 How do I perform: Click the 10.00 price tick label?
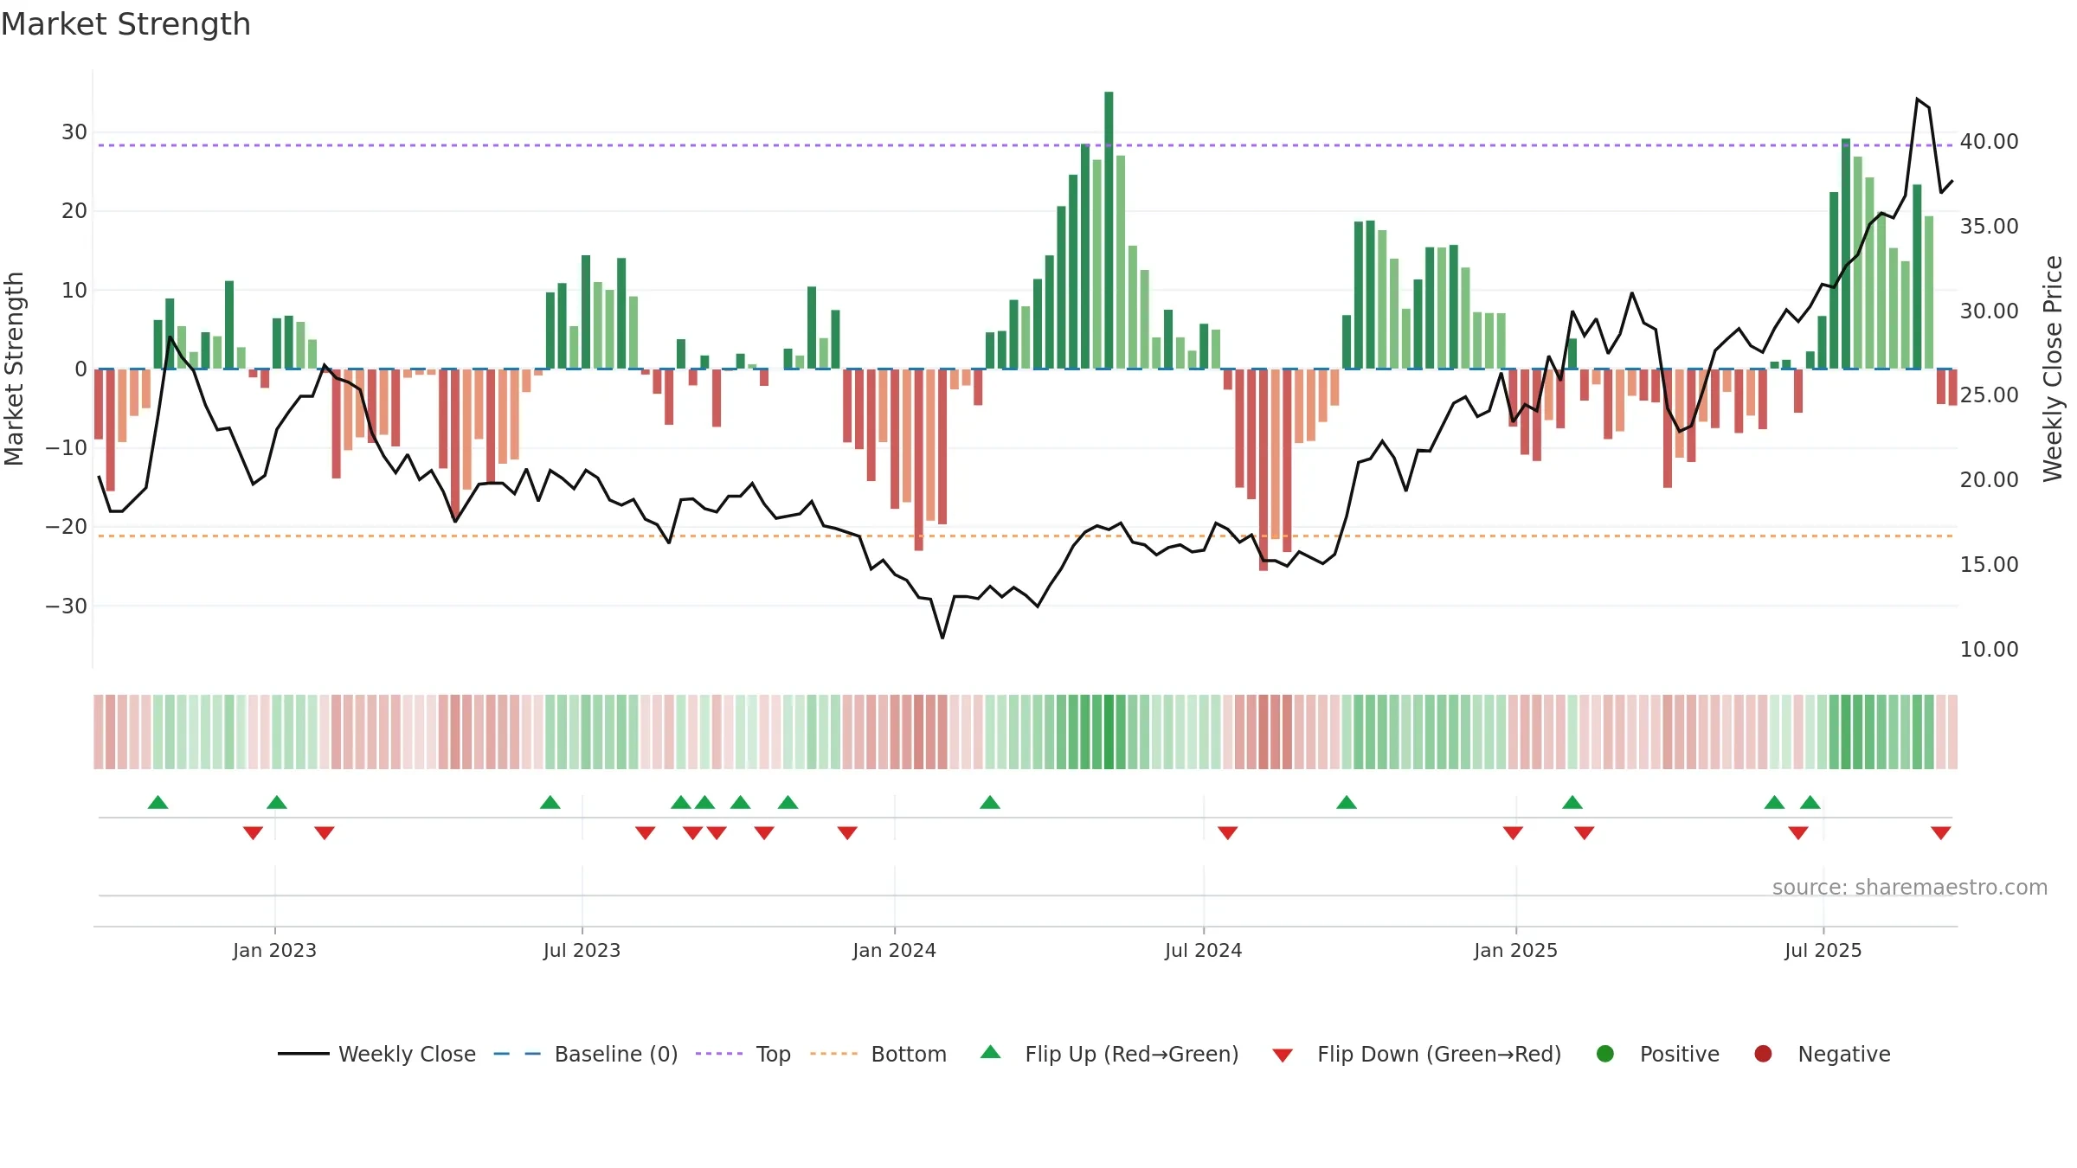point(1989,649)
